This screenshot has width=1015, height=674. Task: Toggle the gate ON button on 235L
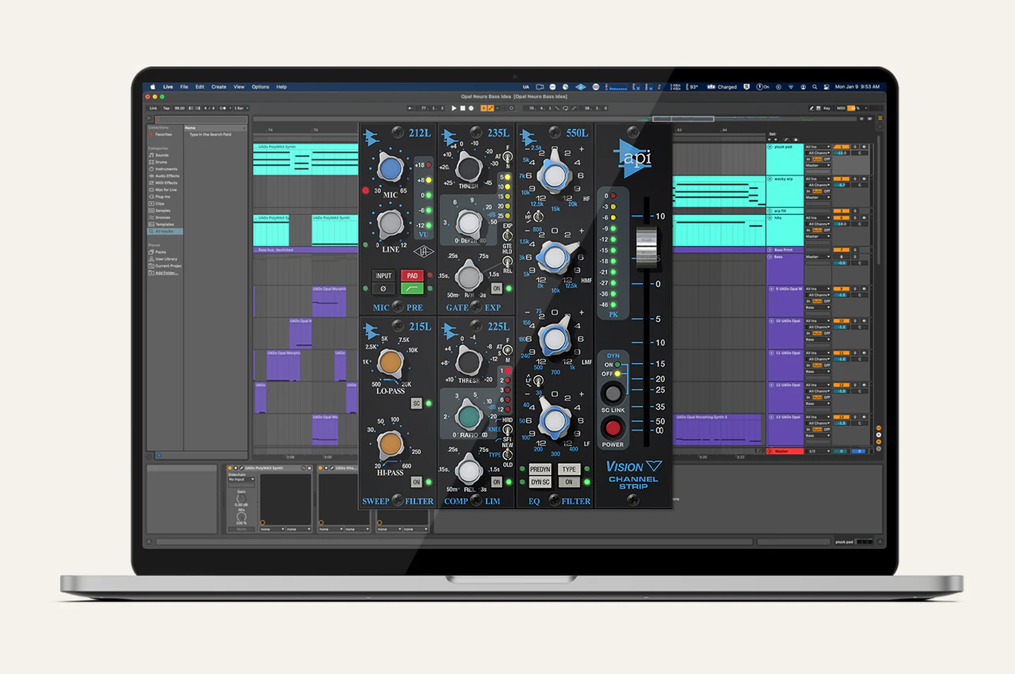pos(496,288)
